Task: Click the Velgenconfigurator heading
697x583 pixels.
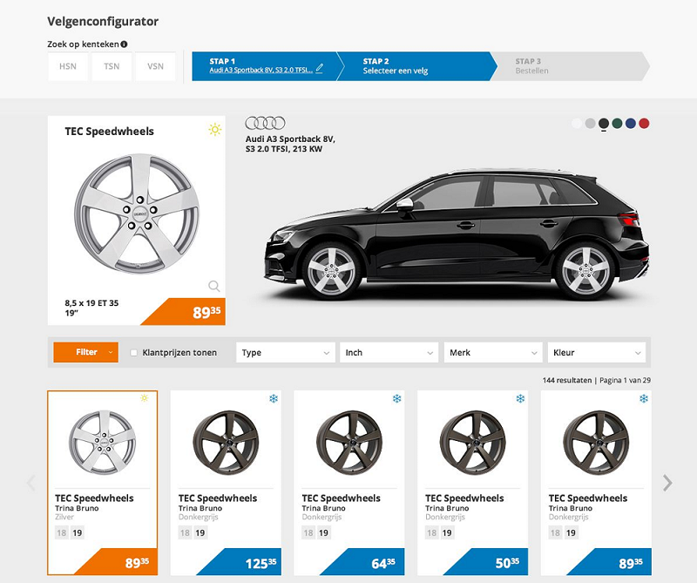Action: pyautogui.click(x=103, y=21)
